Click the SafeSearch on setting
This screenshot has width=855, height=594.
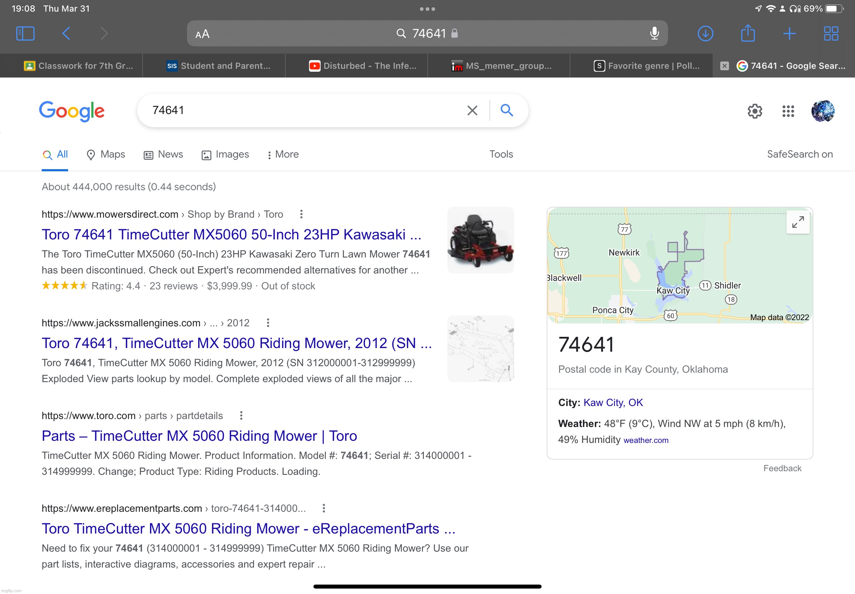[x=800, y=154]
